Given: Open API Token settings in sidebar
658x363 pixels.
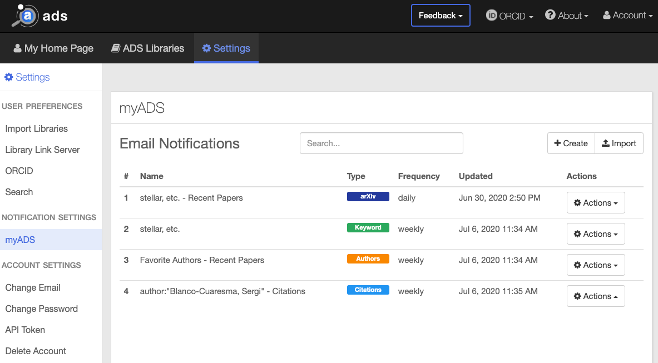Looking at the screenshot, I should [x=25, y=330].
